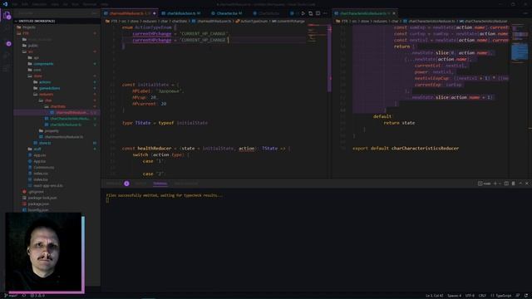The width and height of the screenshot is (532, 299).
Task: Click ActionTypeEnum in left editor breadcrumbs
Action: pyautogui.click(x=254, y=21)
